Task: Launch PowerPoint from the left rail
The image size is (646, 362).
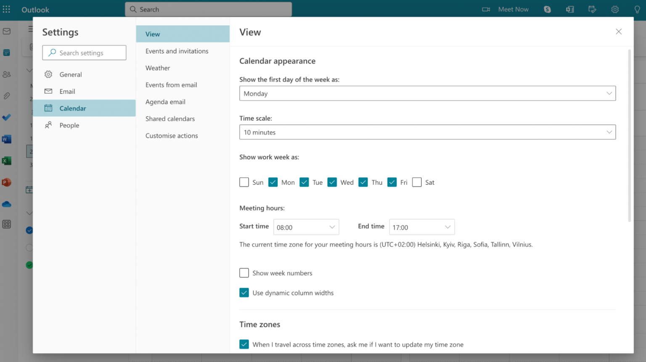Action: click(x=7, y=182)
